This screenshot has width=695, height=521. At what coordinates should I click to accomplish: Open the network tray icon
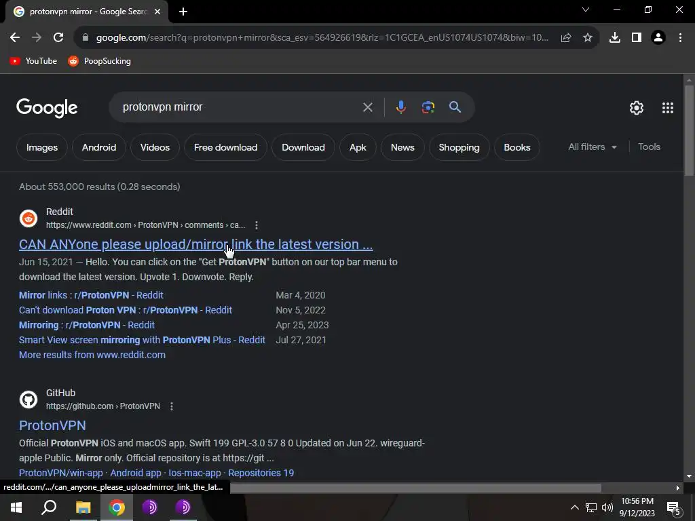pyautogui.click(x=591, y=507)
